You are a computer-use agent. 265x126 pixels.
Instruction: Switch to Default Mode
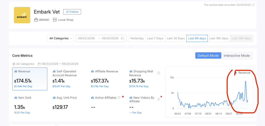click(208, 55)
